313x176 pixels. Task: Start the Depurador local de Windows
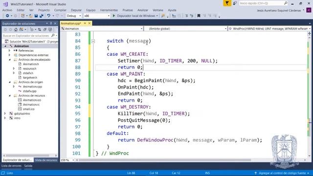(134, 16)
